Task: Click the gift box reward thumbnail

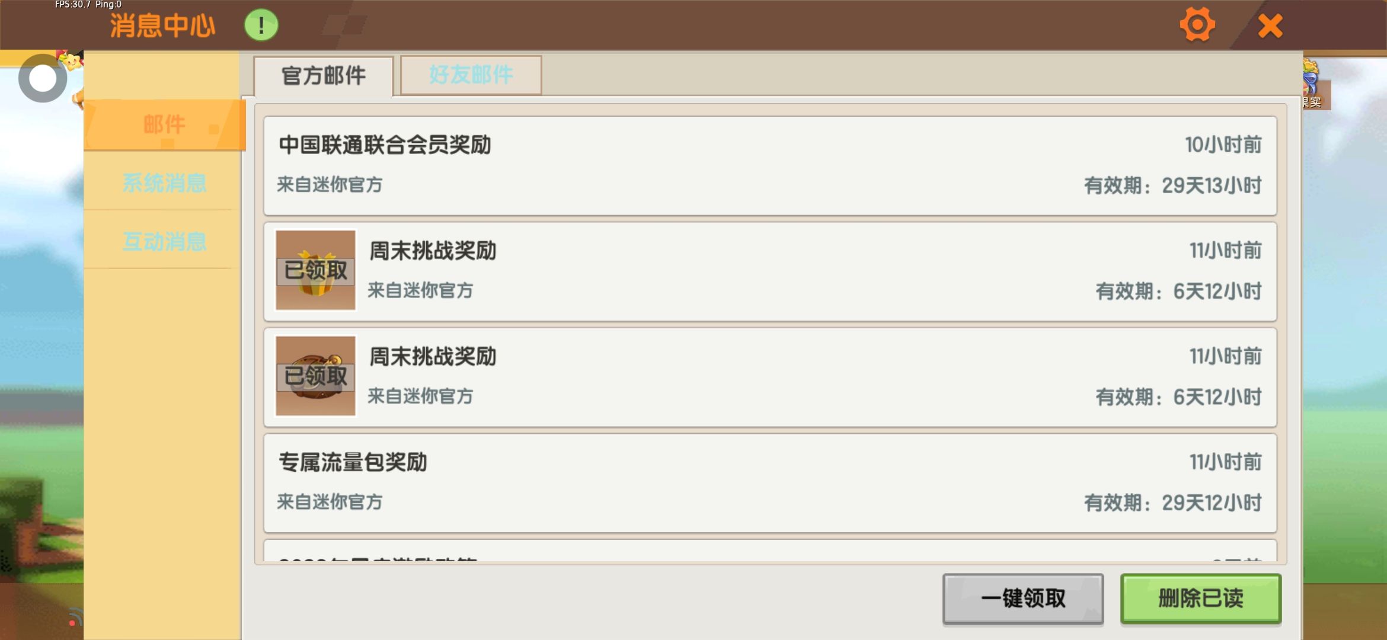Action: click(x=315, y=270)
